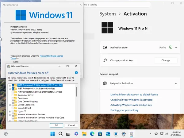Check the Data Center Bridging checkbox
Image resolution: width=184 pixels, height=138 pixels.
click(x=13, y=102)
